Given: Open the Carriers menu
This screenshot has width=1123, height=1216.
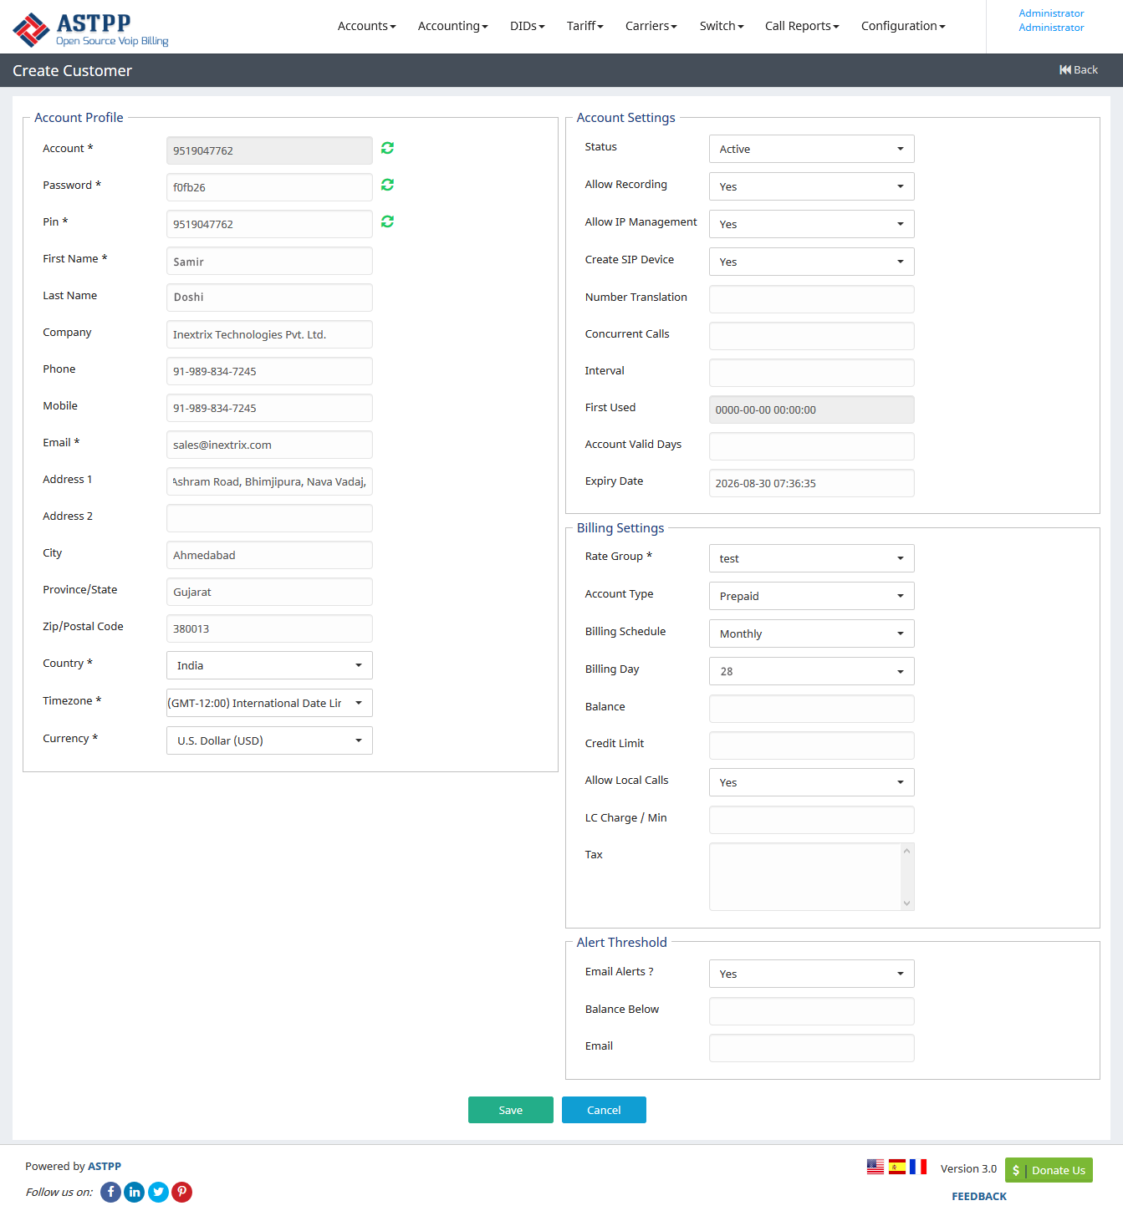Looking at the screenshot, I should pos(651,26).
